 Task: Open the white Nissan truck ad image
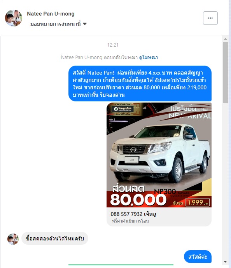coord(159,155)
